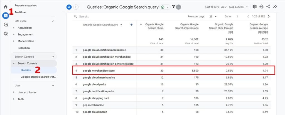This screenshot has height=115, width=285.
Task: Open Organic Google Search query dimension dropdown
Action: [121, 25]
